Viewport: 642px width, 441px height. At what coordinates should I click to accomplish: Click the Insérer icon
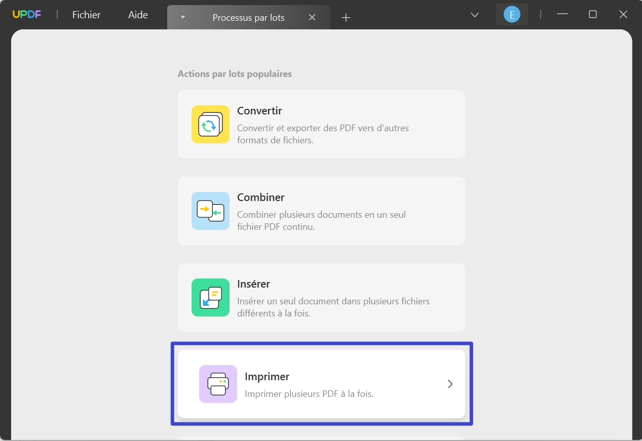pos(210,297)
